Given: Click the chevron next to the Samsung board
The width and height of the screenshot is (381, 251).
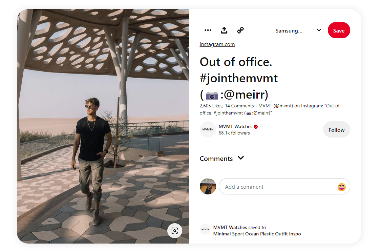Looking at the screenshot, I should [319, 30].
